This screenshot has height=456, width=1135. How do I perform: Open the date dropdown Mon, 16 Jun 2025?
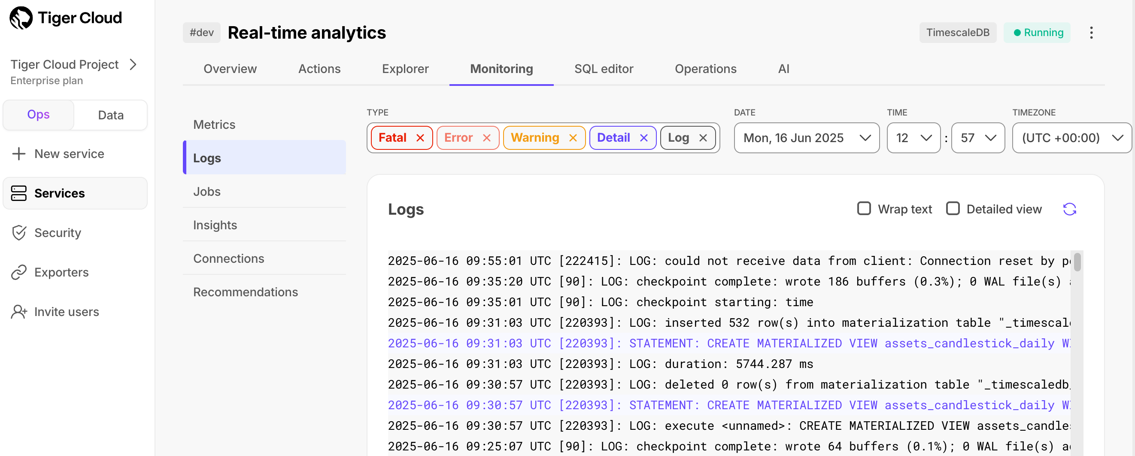click(x=806, y=138)
